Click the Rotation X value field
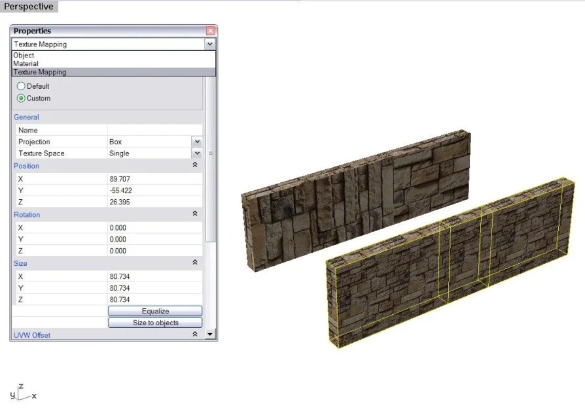Viewport: 585px width, 418px height. [x=155, y=228]
